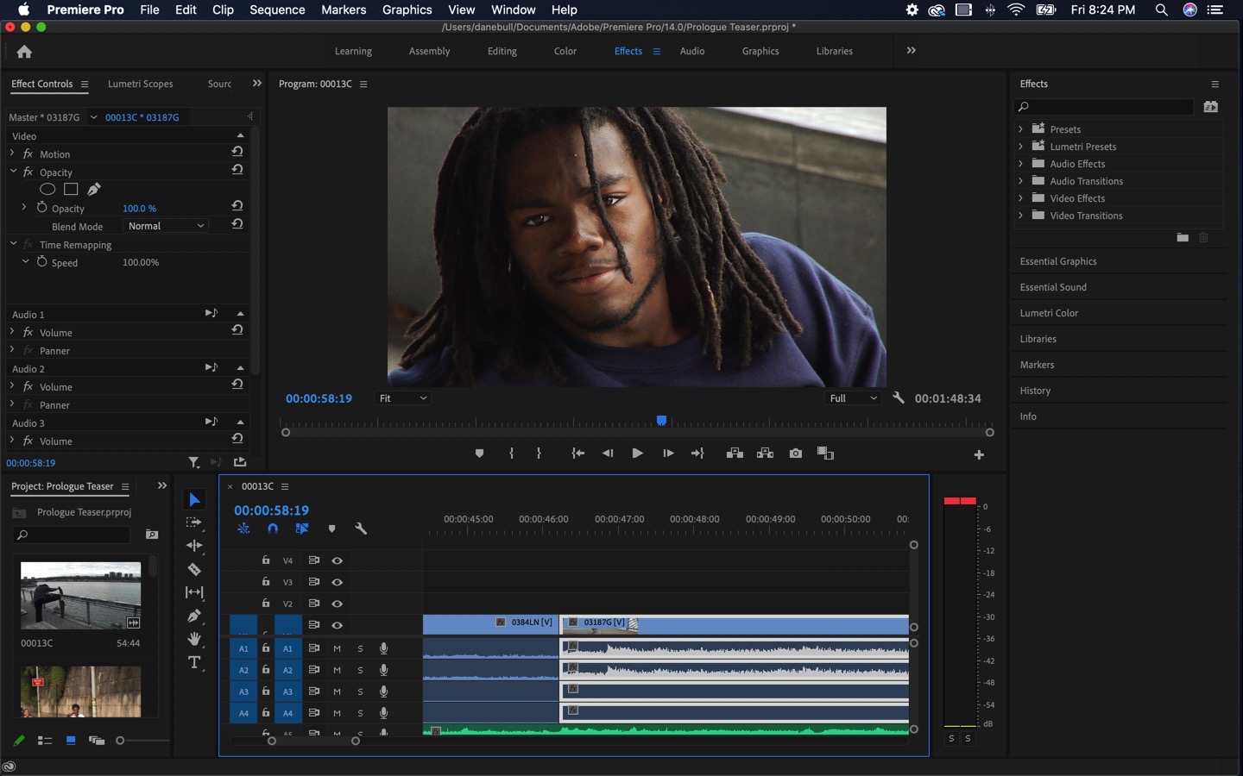The height and width of the screenshot is (776, 1243).
Task: Open the Sequence menu
Action: 277,9
